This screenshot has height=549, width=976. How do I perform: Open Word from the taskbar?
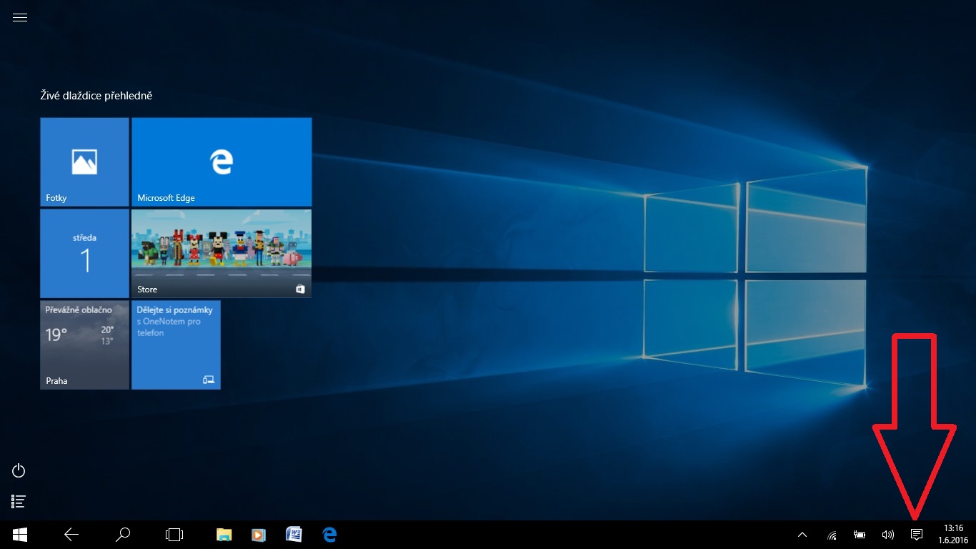[x=294, y=534]
